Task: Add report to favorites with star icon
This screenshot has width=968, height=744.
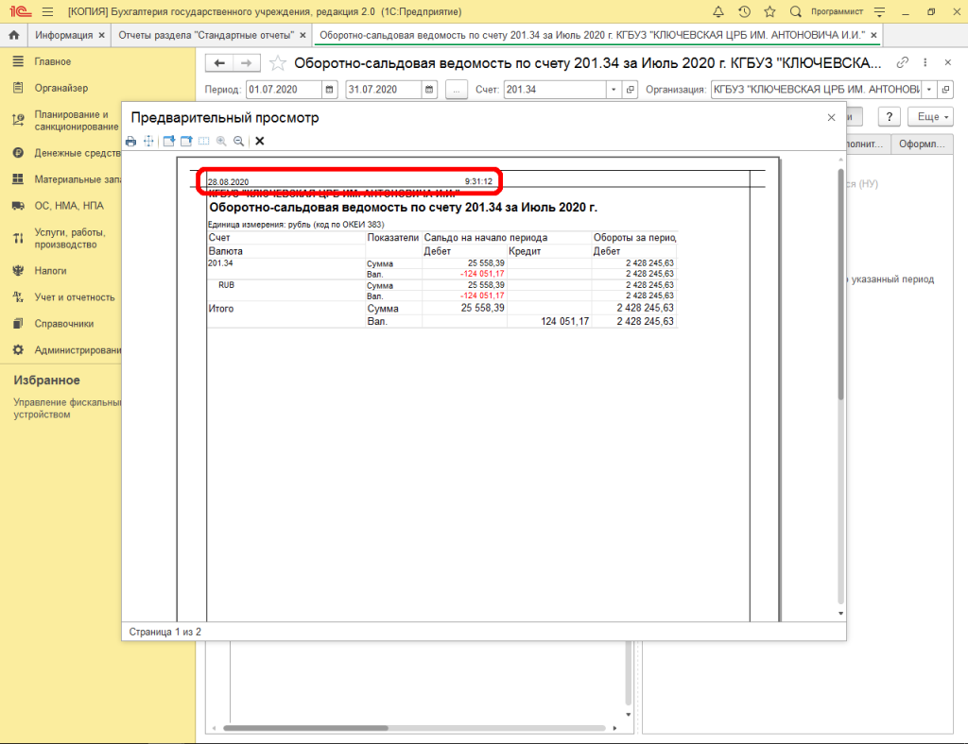Action: point(278,63)
